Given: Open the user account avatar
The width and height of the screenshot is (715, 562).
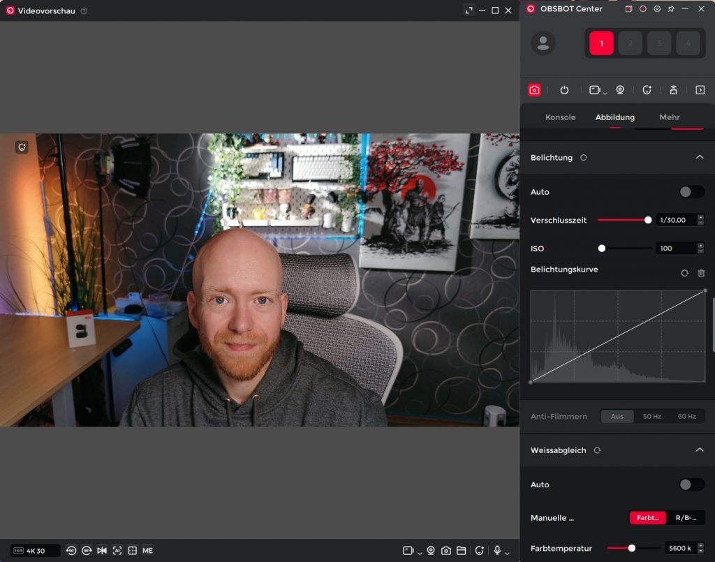Looking at the screenshot, I should (543, 43).
